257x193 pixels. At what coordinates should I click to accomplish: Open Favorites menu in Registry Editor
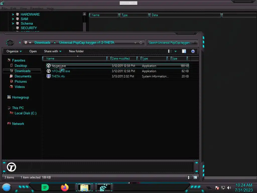[x=37, y=9]
